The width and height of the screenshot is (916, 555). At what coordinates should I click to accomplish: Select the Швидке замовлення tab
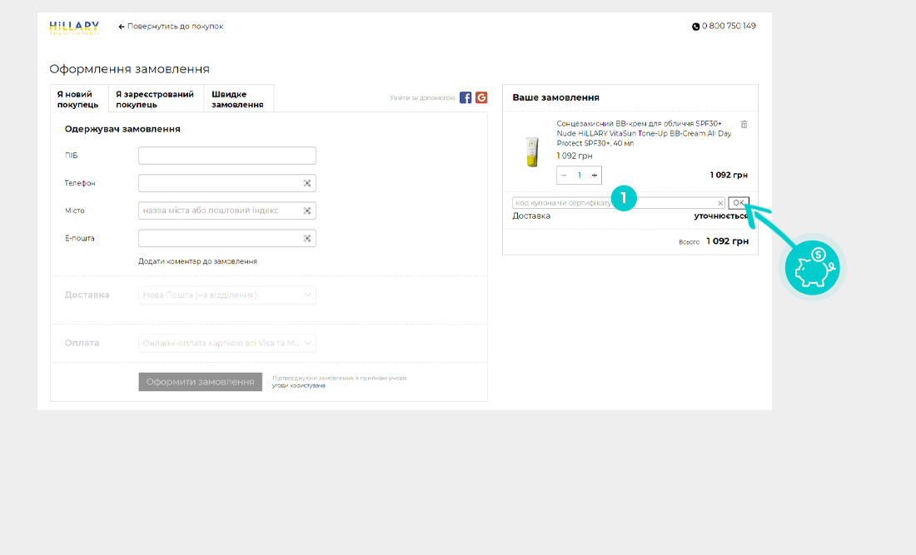click(239, 100)
